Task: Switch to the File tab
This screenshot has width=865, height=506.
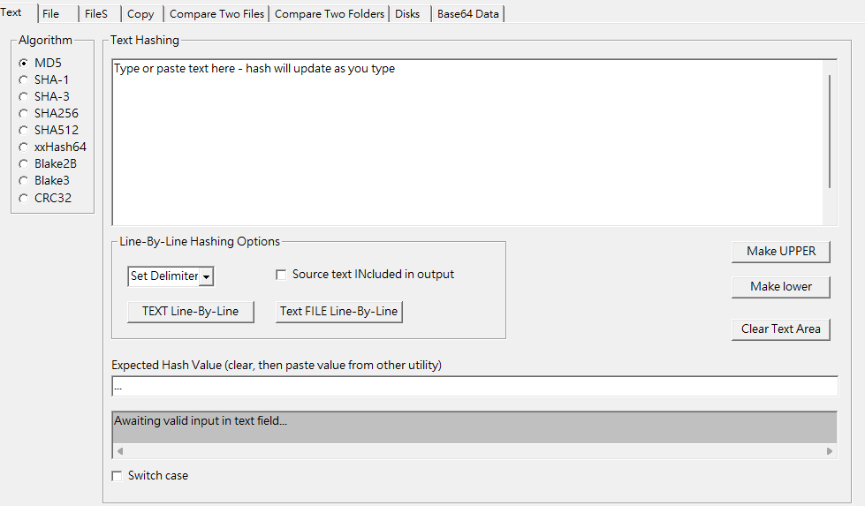Action: (x=51, y=14)
